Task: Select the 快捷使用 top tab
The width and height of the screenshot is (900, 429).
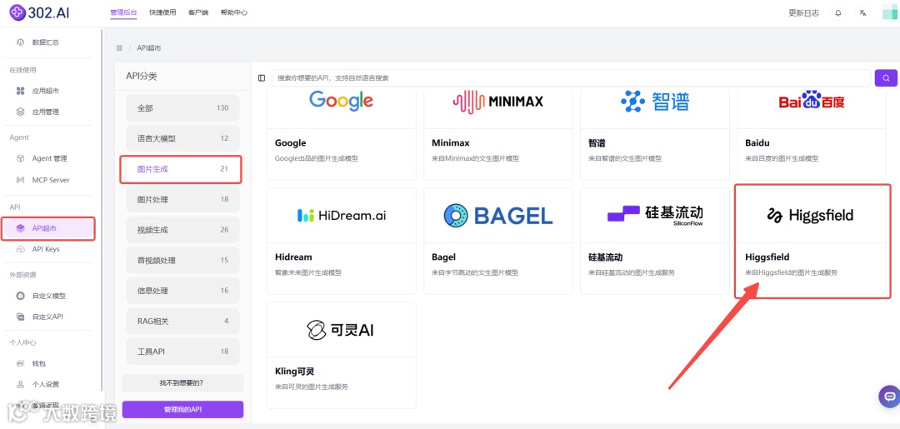Action: point(162,12)
